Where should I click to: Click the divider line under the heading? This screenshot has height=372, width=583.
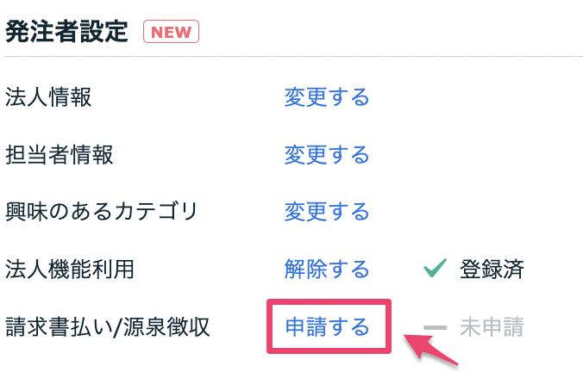293,57
